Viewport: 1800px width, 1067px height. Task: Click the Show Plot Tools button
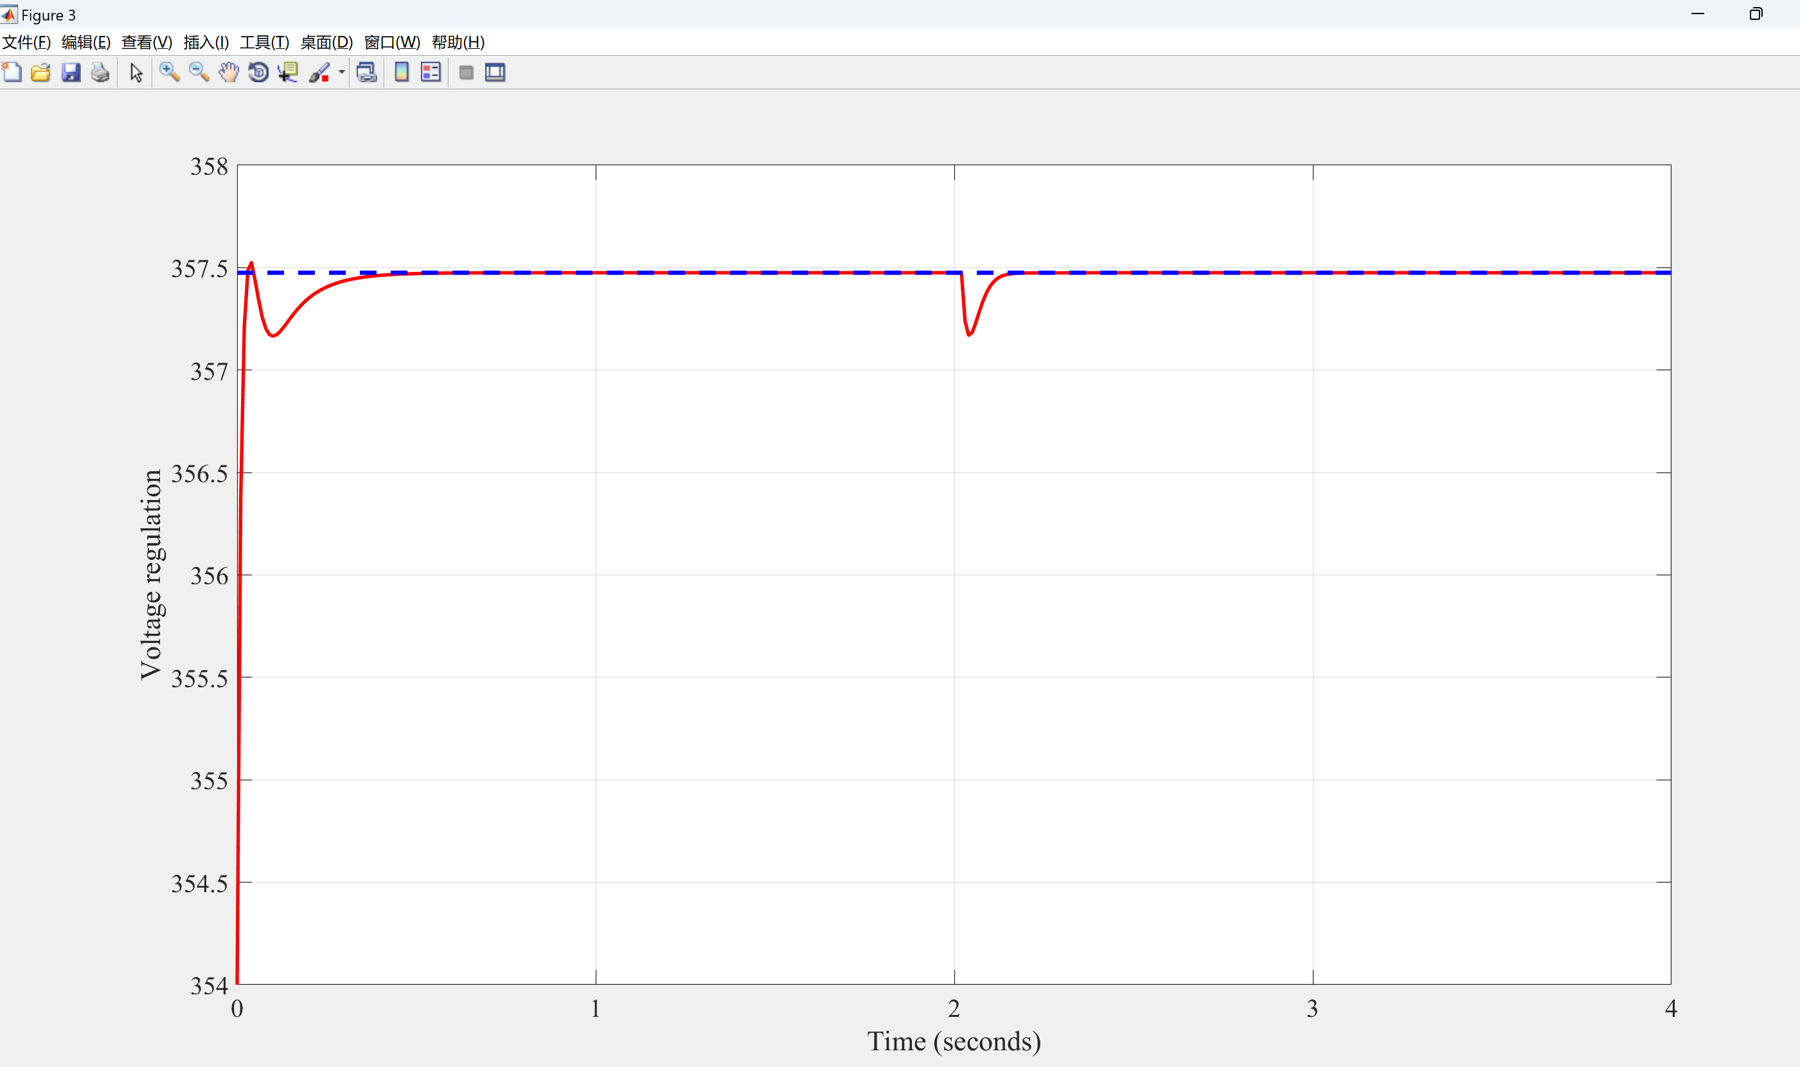[x=495, y=73]
